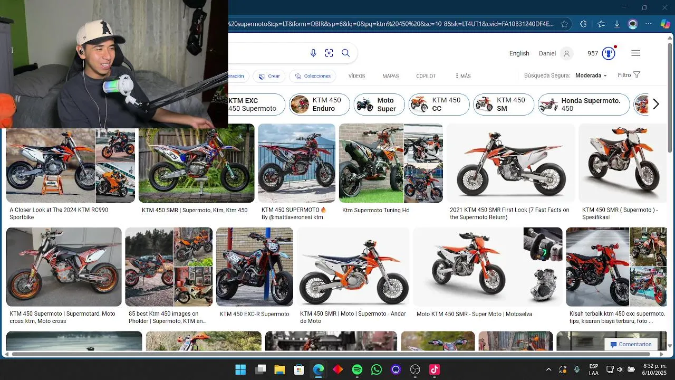The width and height of the screenshot is (675, 380).
Task: Click the browser address bar URL
Action: pyautogui.click(x=391, y=24)
